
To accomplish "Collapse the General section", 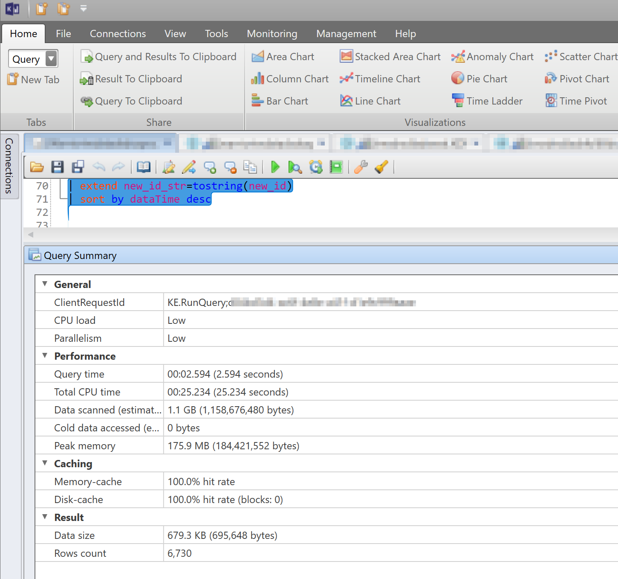I will coord(45,284).
